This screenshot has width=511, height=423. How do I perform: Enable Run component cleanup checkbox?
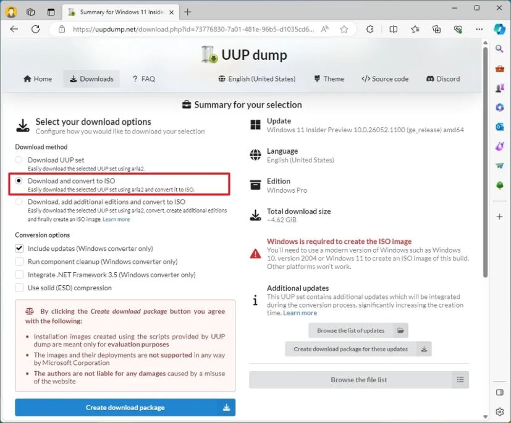click(19, 261)
